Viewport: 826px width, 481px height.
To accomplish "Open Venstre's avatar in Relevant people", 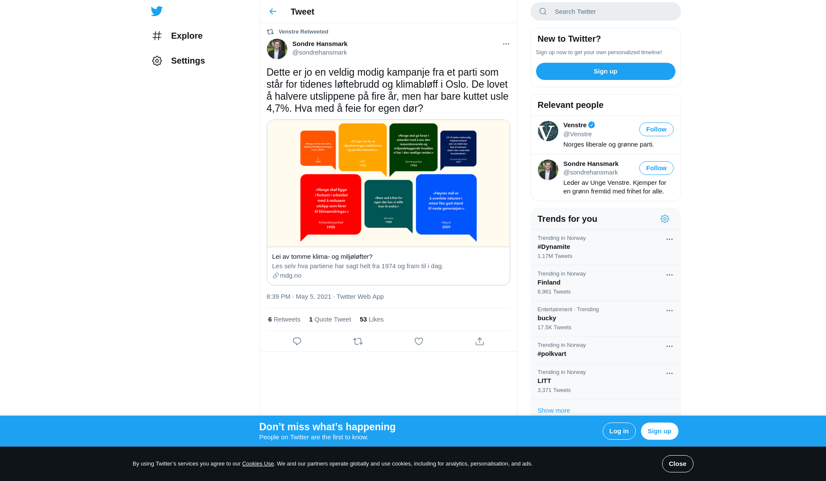I will click(x=548, y=131).
